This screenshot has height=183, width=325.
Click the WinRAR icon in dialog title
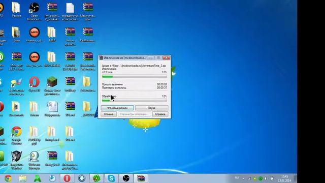[x=101, y=57]
